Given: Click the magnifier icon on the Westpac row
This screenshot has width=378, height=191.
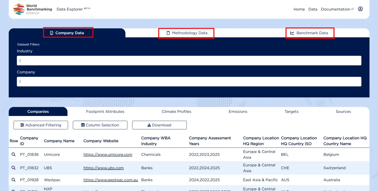Looking at the screenshot, I should [13, 180].
